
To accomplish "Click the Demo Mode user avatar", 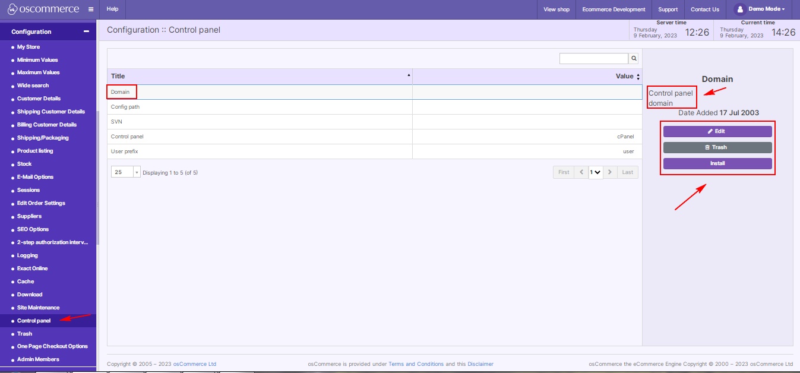I will click(x=739, y=10).
